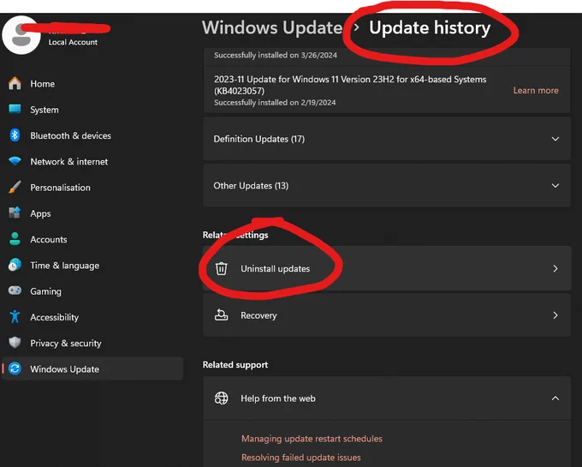Click the Privacy & security shield icon
This screenshot has height=467, width=582.
coord(15,343)
